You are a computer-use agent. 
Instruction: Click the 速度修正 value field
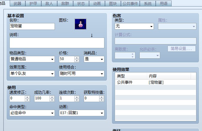(17, 98)
